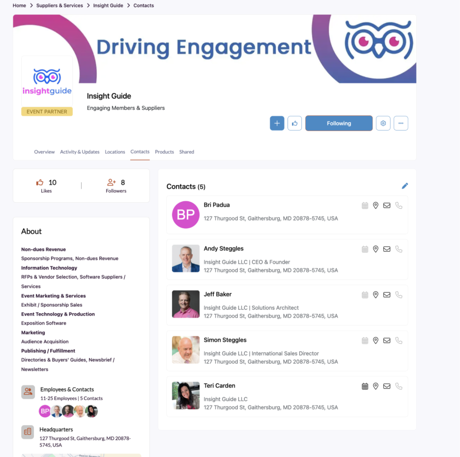
Task: Click Jeff Baker's profile photo
Action: pos(186,304)
